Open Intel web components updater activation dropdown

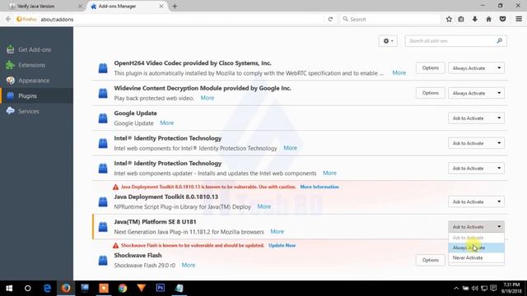pos(476,168)
